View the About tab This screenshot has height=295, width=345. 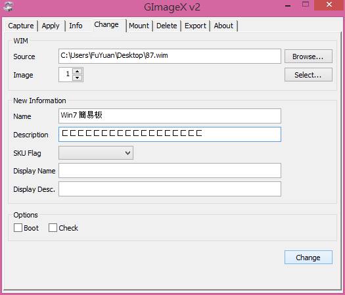click(223, 26)
